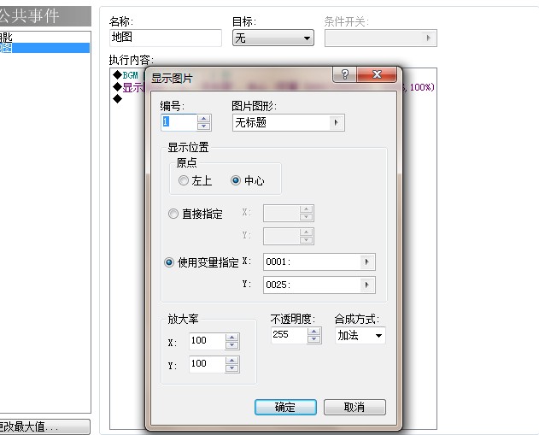Select the empty third command line diamond
Screen dimensions: 539x435
118,99
